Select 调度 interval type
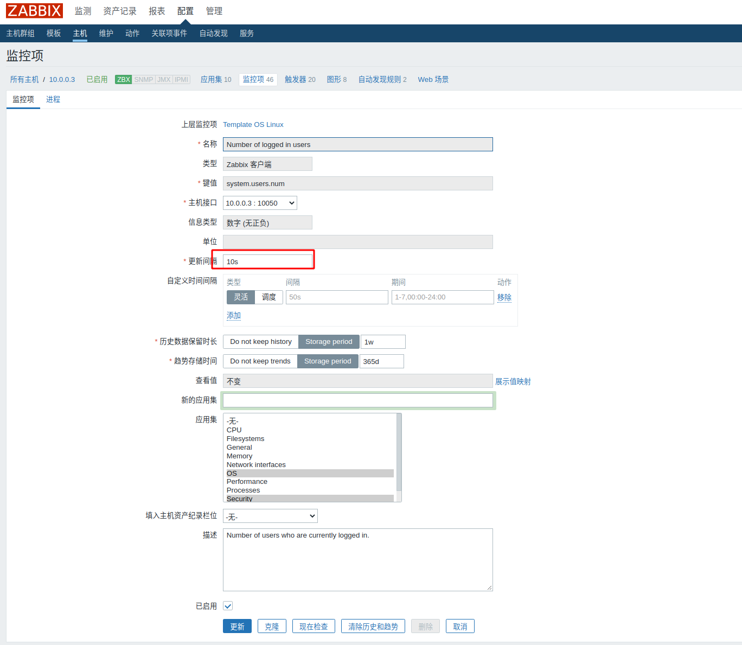Image resolution: width=742 pixels, height=645 pixels. click(269, 297)
